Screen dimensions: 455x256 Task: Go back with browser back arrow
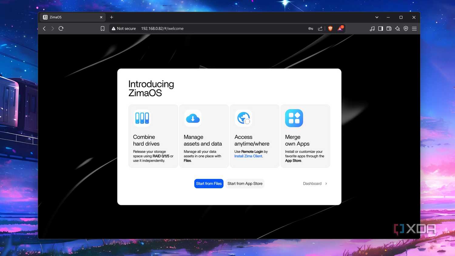44,29
